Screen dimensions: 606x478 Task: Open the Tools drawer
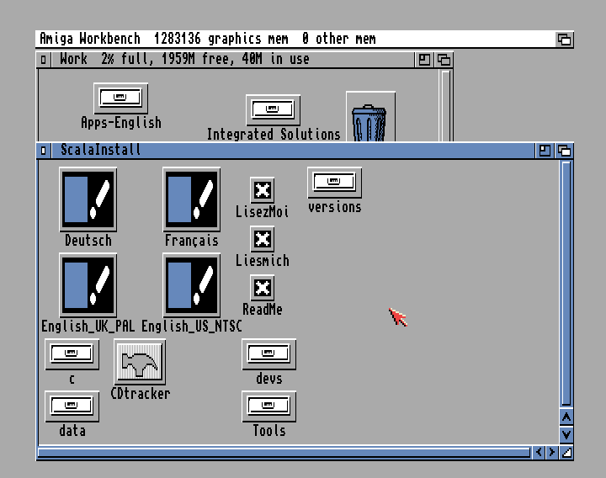(x=268, y=406)
